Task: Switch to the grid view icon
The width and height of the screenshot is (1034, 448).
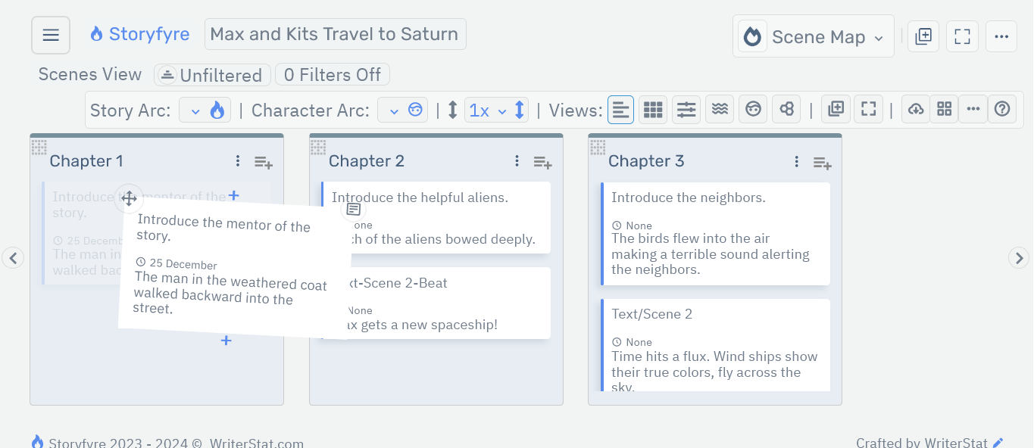Action: (x=652, y=109)
